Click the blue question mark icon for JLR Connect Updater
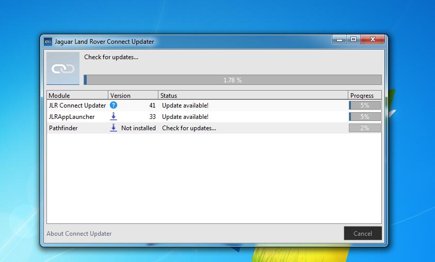 pos(114,105)
